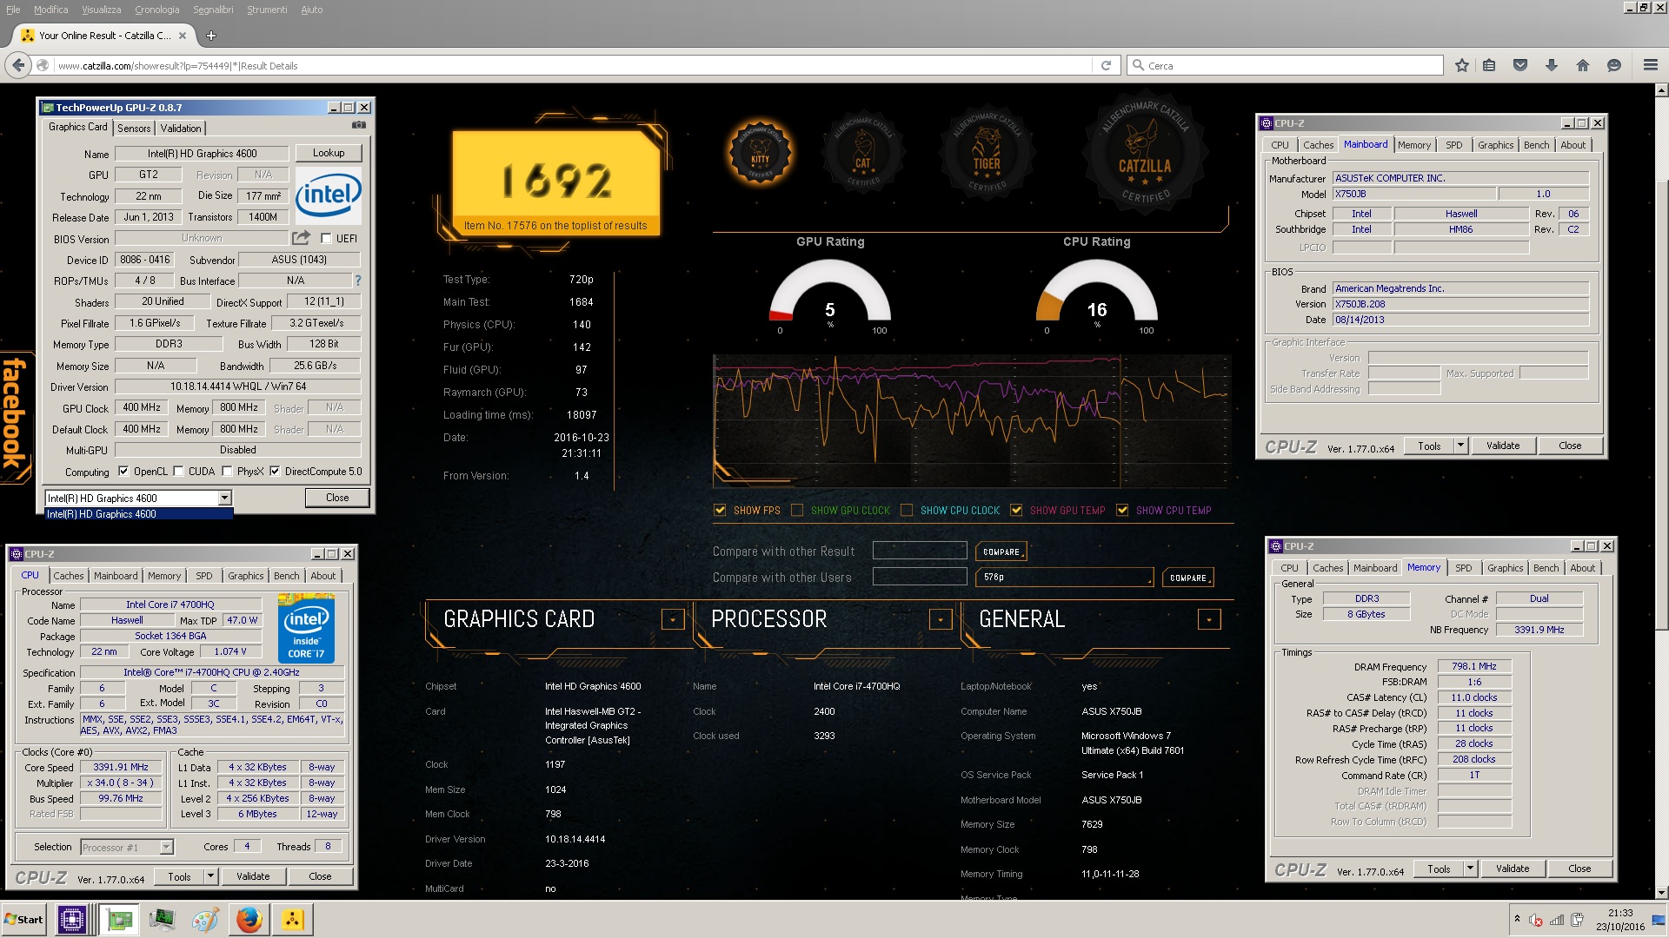Click the Cat certified badge
The image size is (1669, 938).
coord(863,152)
